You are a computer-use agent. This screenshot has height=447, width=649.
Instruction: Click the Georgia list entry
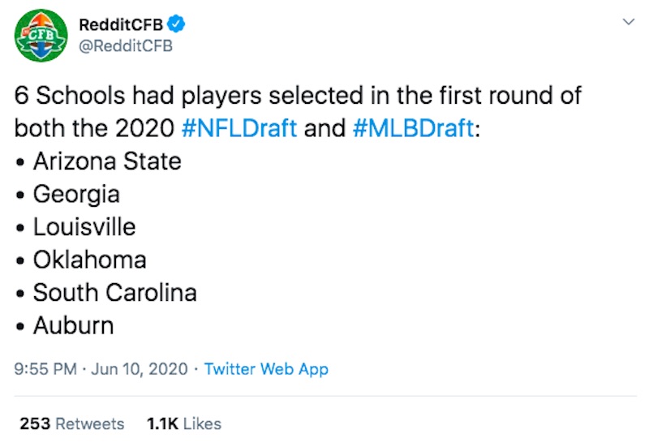point(76,195)
